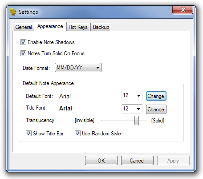Switch to the Hot Keys tab
203x179 pixels.
(78, 27)
